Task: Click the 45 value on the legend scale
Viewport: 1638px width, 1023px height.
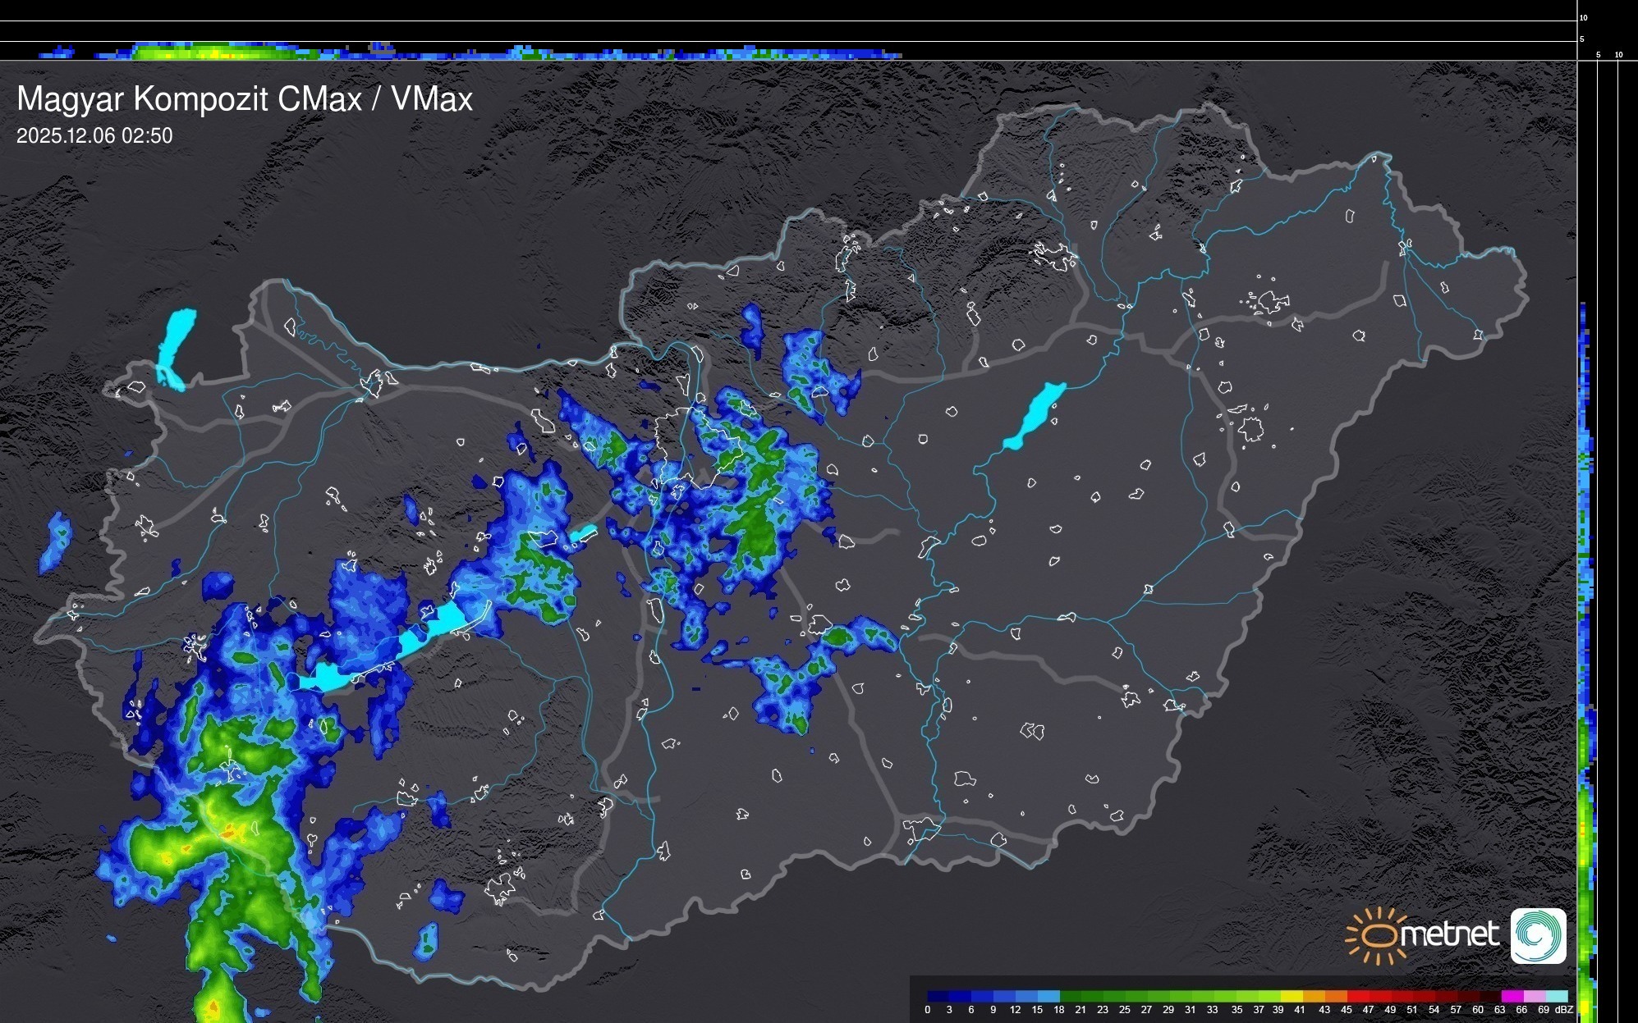Action: click(1346, 1010)
